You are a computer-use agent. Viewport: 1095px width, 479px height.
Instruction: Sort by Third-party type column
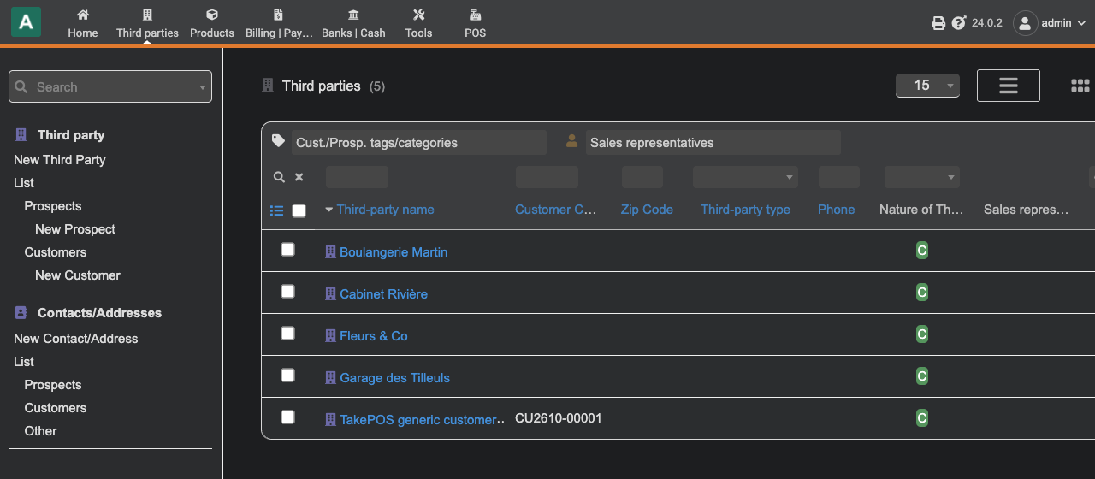[x=745, y=210]
